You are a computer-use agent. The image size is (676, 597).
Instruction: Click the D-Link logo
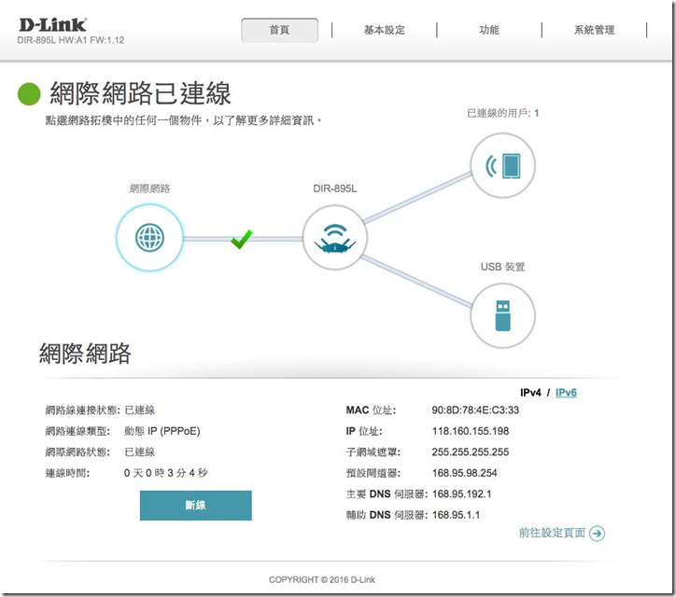click(x=52, y=24)
